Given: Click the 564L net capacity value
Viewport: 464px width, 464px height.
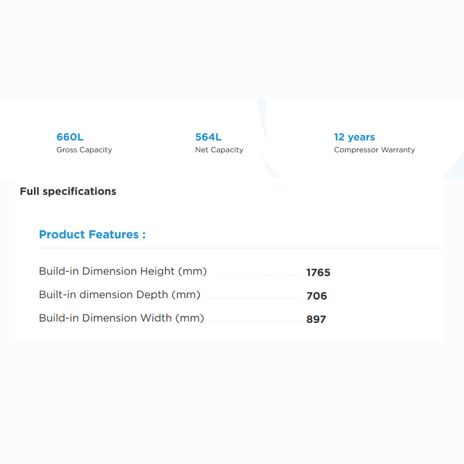Looking at the screenshot, I should 208,137.
